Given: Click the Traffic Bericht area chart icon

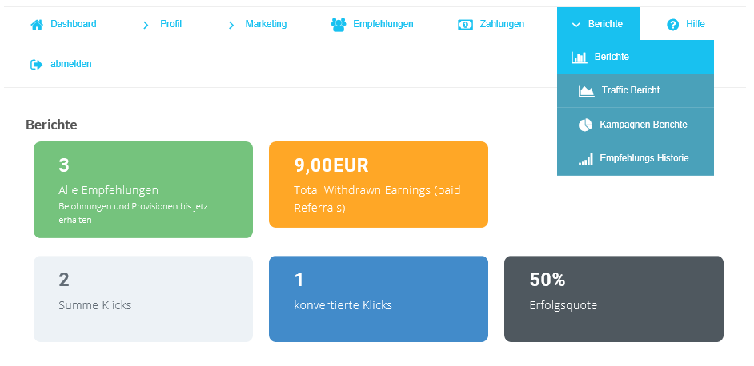Looking at the screenshot, I should point(586,91).
